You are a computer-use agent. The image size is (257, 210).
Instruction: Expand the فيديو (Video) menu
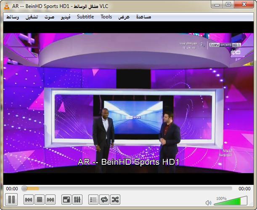[66, 17]
